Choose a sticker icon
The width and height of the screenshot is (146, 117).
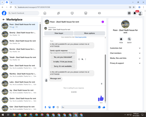[x=54, y=107]
